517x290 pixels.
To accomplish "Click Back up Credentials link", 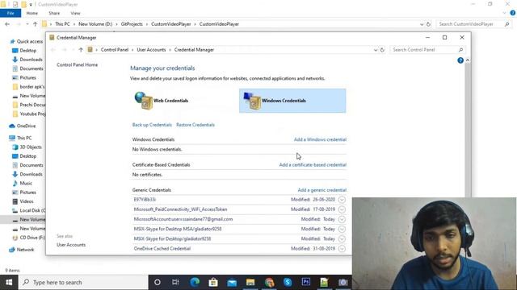I will pos(152,125).
